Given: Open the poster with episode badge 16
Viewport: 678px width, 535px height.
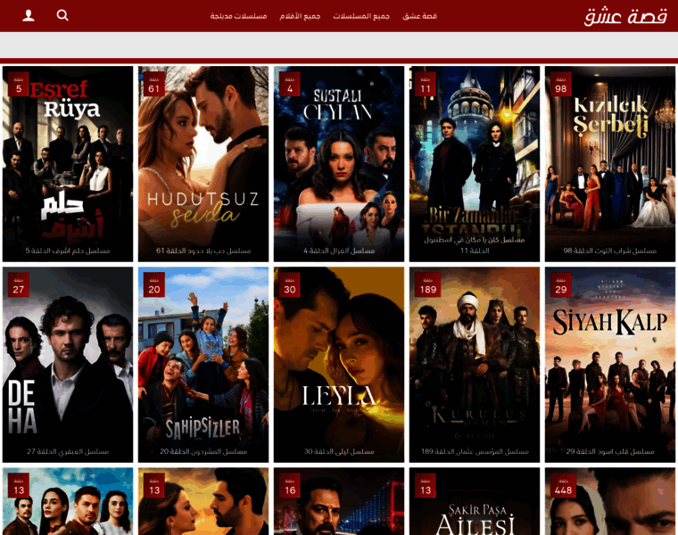Looking at the screenshot, I should pyautogui.click(x=339, y=501).
